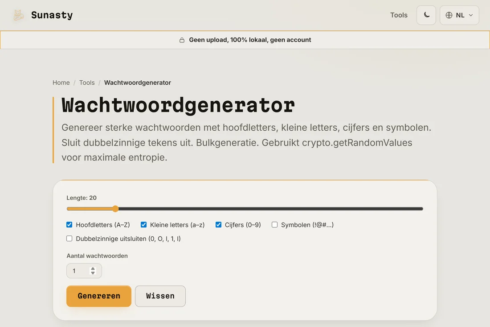
Task: Click the Wissen button
Action: click(x=160, y=296)
